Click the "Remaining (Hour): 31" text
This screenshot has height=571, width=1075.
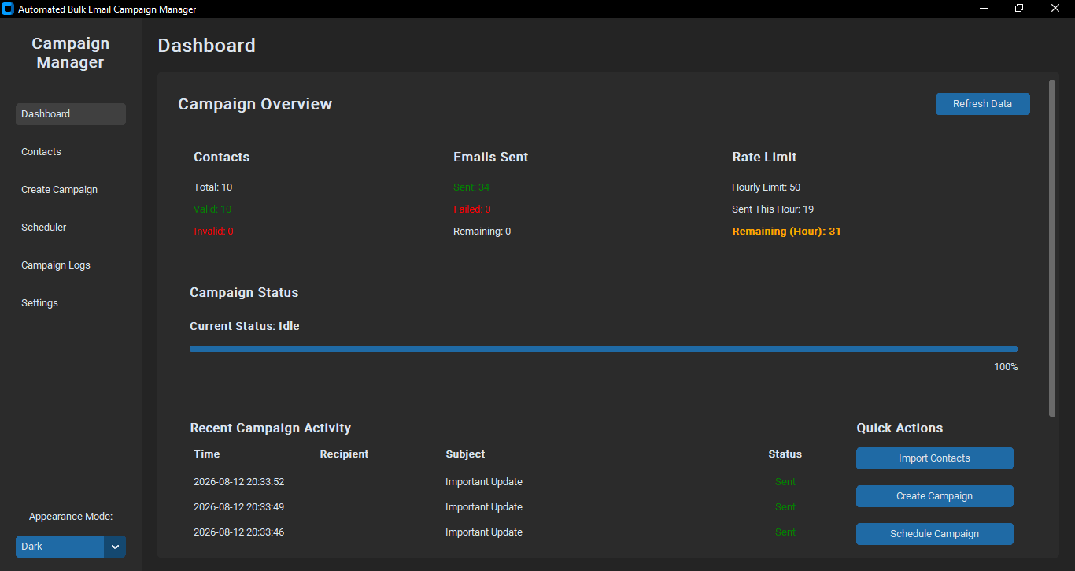(787, 232)
